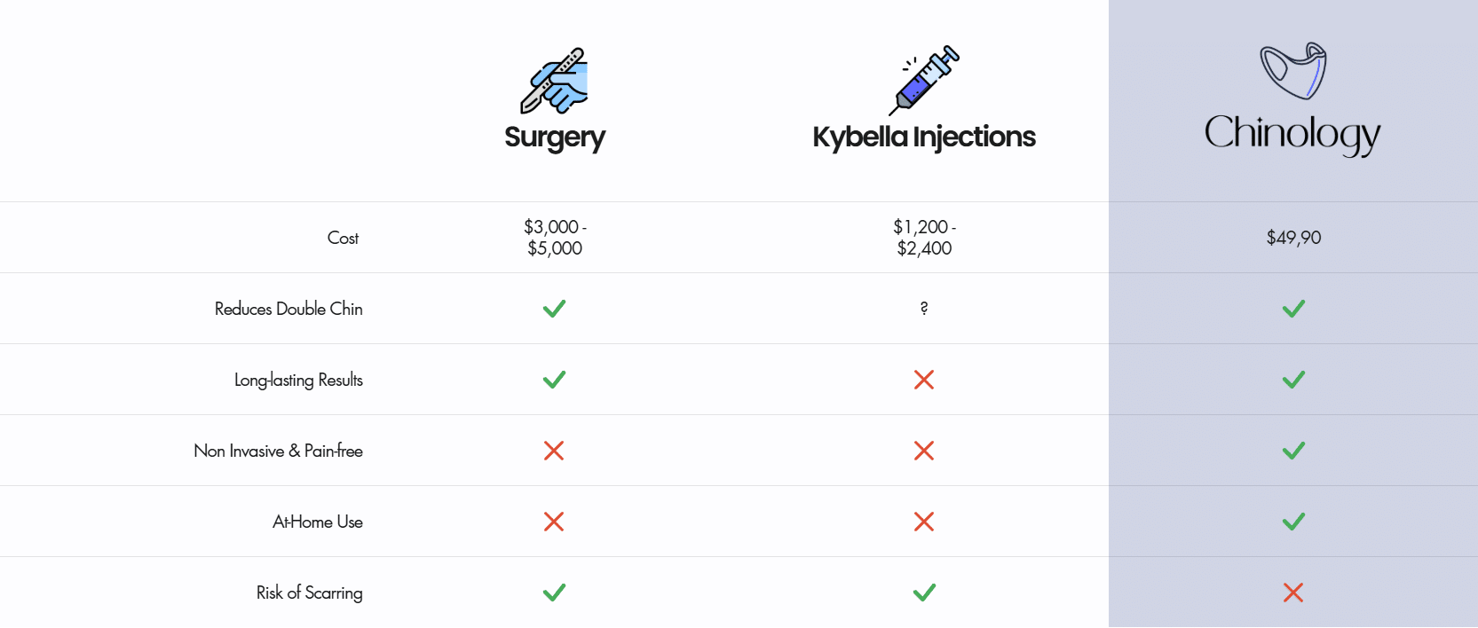The height and width of the screenshot is (628, 1478).
Task: Click the Kybella Injections heading
Action: coord(924,137)
